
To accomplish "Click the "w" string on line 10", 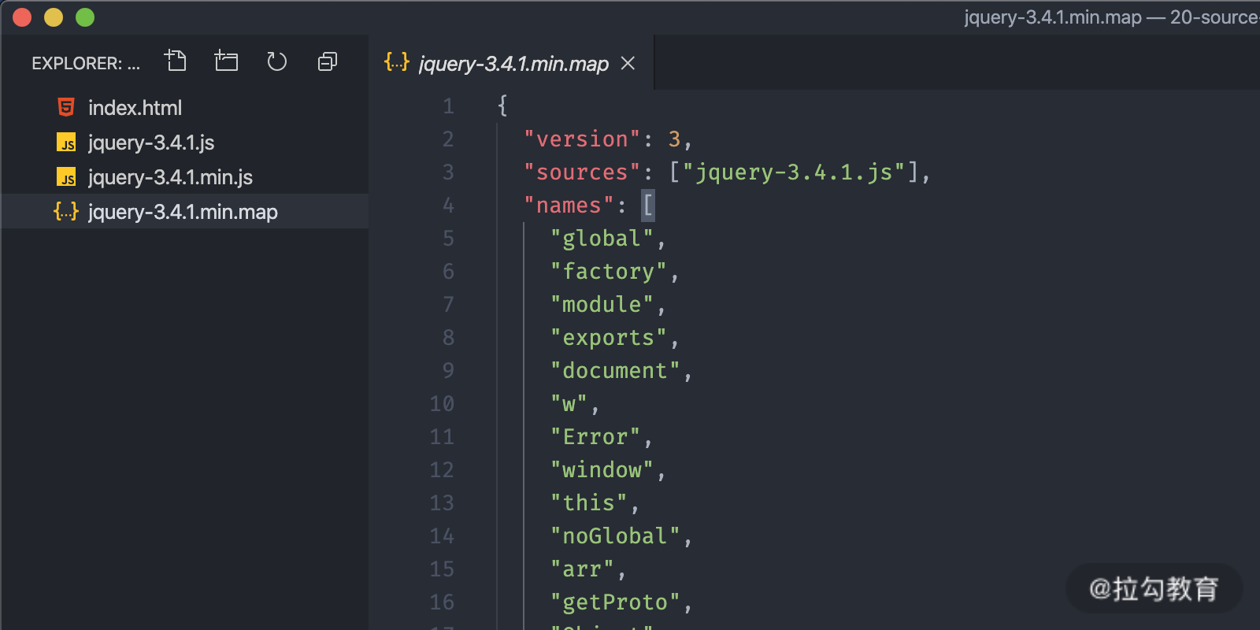I will click(x=569, y=404).
